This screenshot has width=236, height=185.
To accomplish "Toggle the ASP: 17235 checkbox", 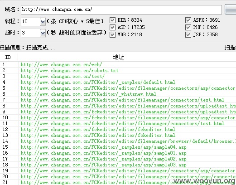I will click(112, 27).
